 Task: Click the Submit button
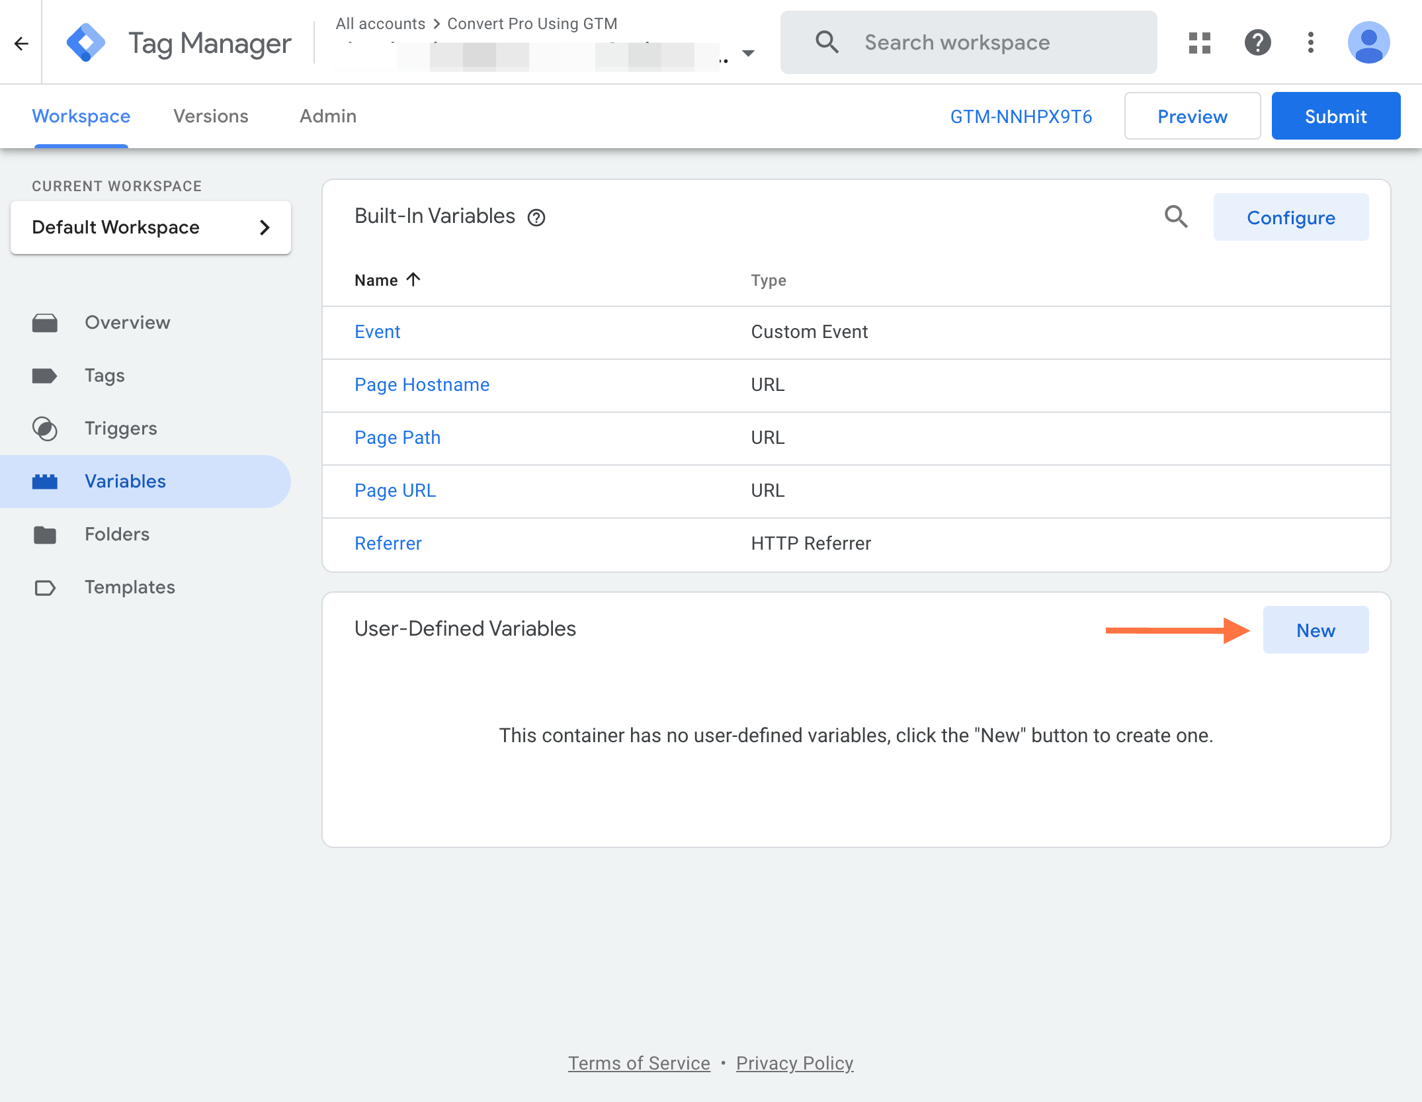click(x=1335, y=116)
